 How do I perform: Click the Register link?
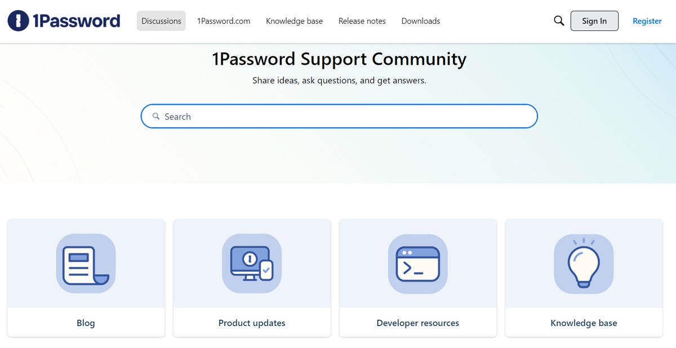pyautogui.click(x=647, y=21)
